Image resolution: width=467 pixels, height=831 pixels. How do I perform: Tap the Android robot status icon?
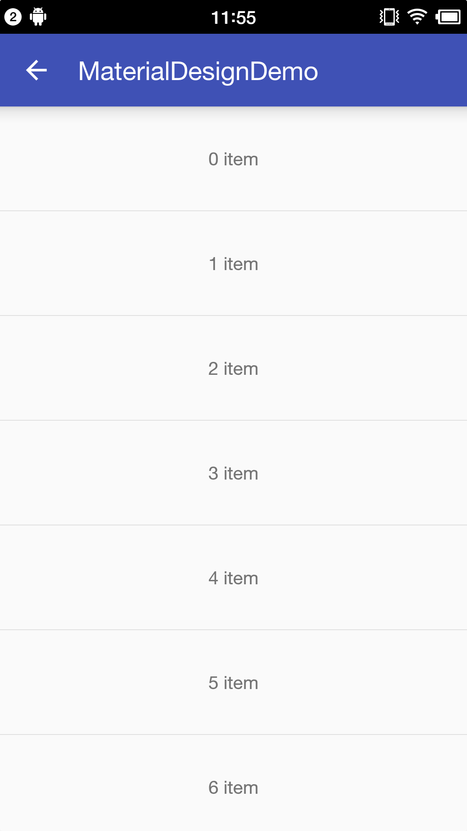tap(38, 17)
